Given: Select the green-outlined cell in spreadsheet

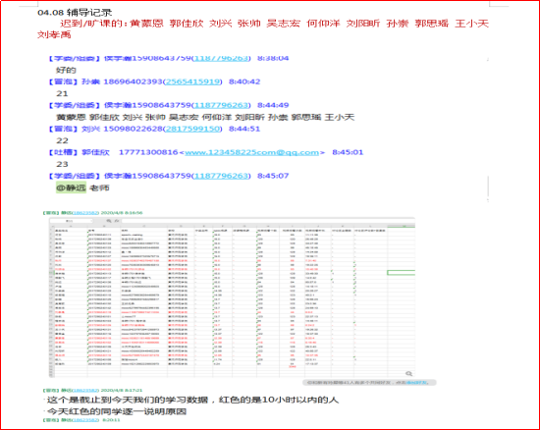Looking at the screenshot, I should pos(401,273).
